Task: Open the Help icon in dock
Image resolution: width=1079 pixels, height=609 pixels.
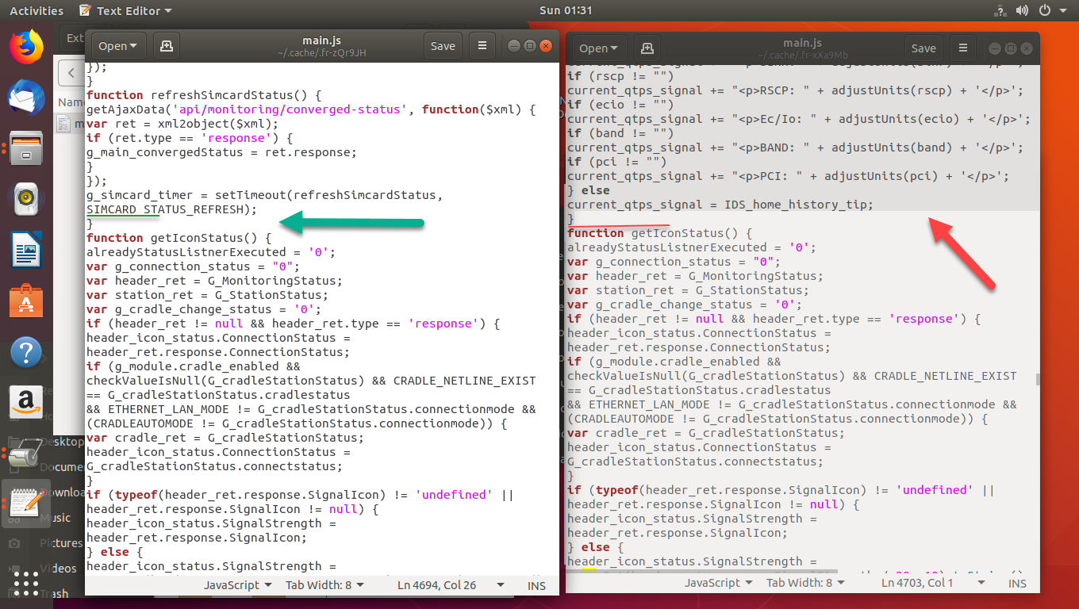Action: pyautogui.click(x=26, y=353)
